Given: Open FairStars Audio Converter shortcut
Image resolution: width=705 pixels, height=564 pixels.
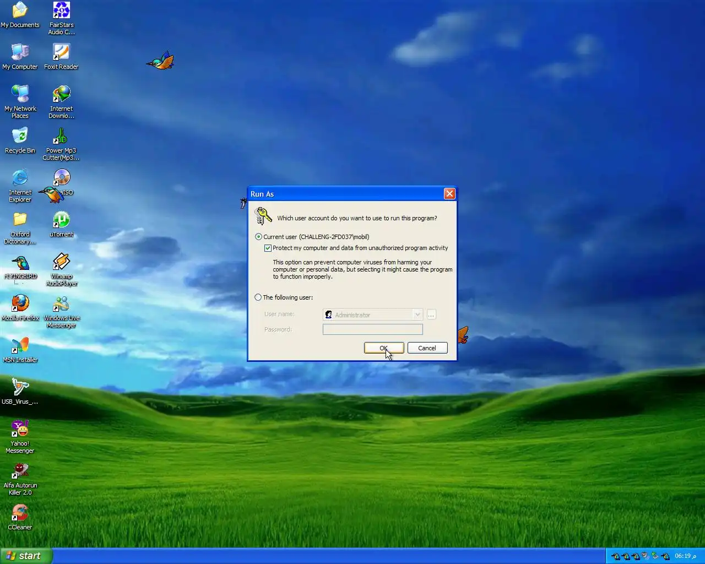Looking at the screenshot, I should pos(61,18).
